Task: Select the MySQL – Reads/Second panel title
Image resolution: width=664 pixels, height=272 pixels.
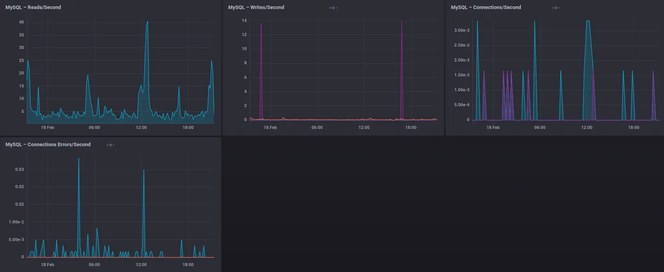Action: coord(33,7)
